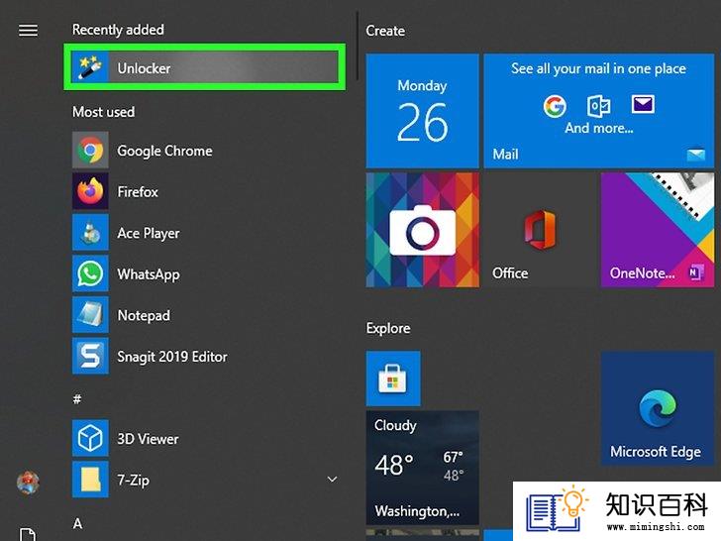Open Notepad icon
This screenshot has height=541, width=721.
pyautogui.click(x=90, y=315)
